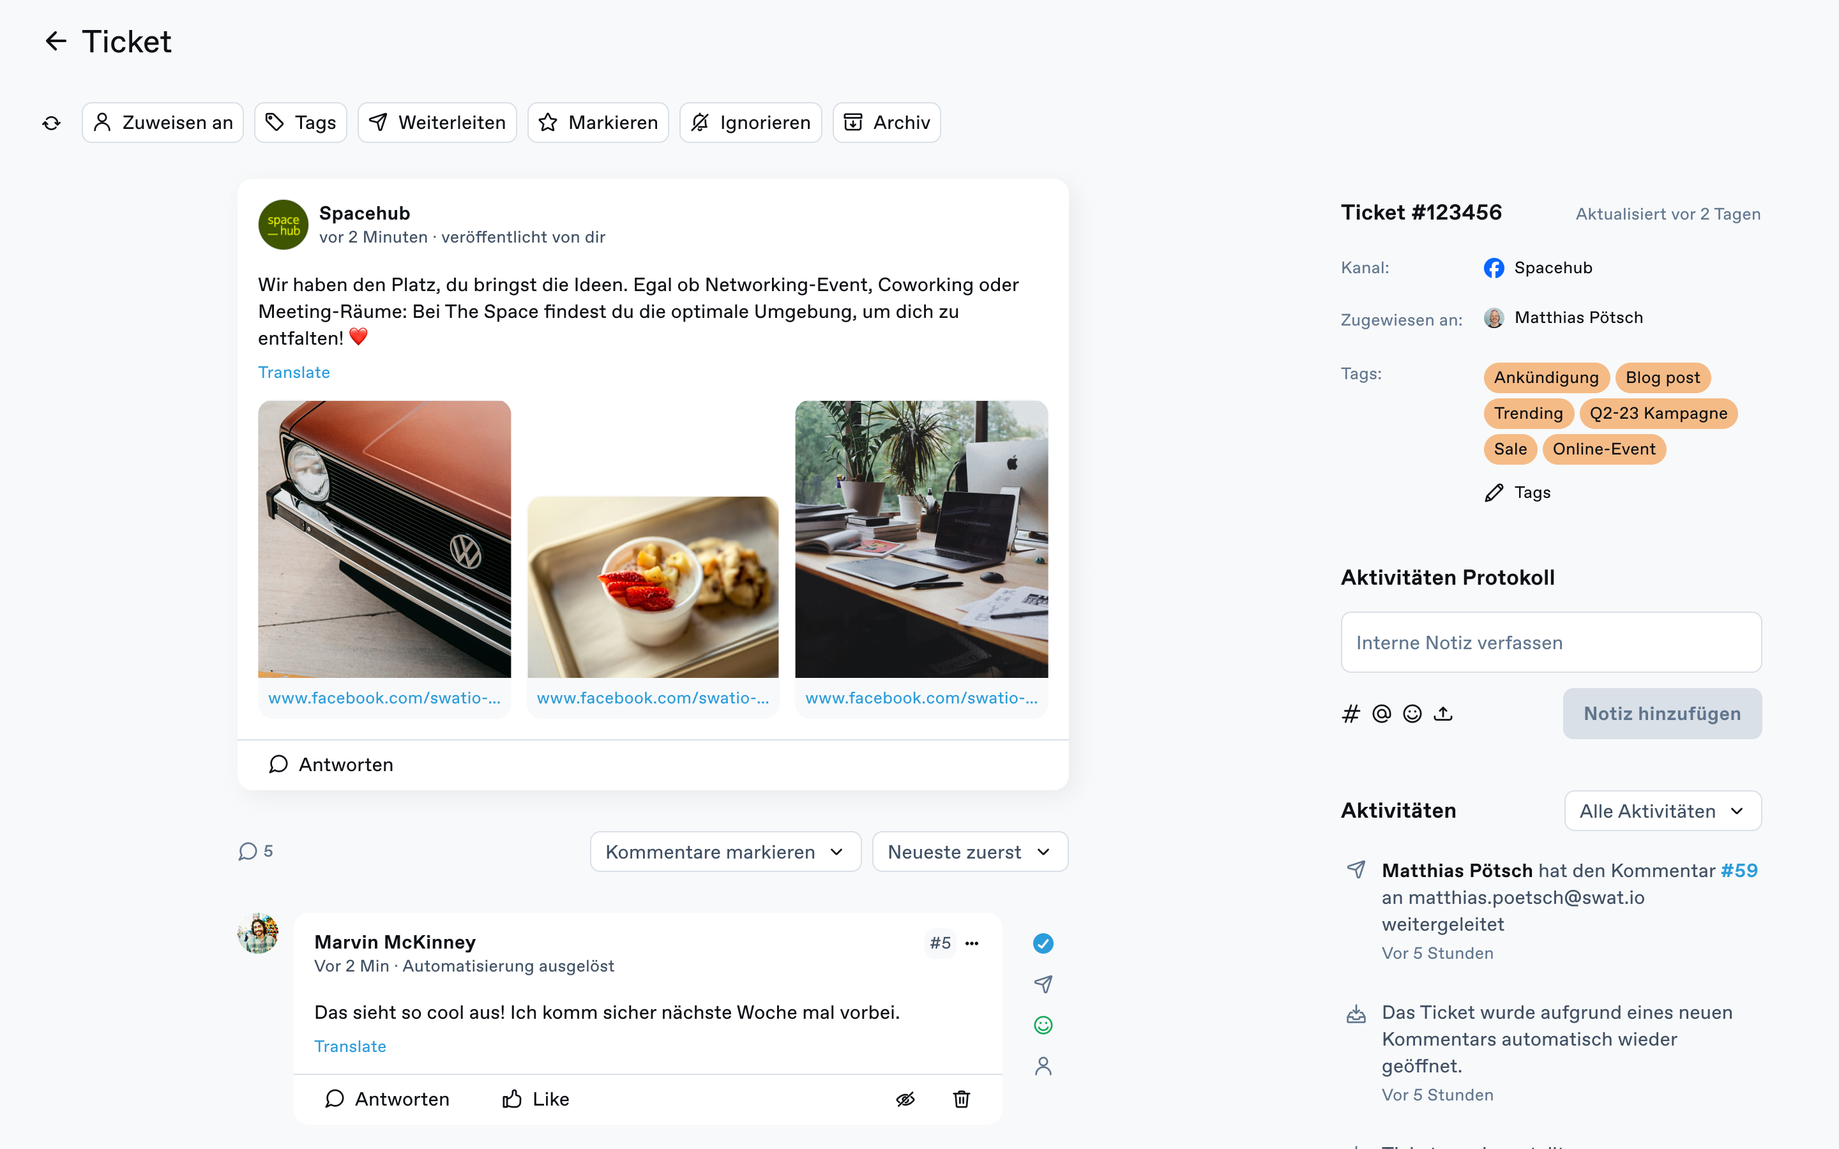Click the Notiz hinzufügen button
1839x1149 pixels.
(1662, 714)
